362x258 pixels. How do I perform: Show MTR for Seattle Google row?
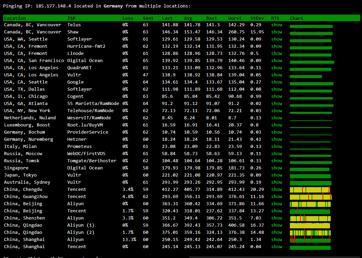click(x=277, y=82)
